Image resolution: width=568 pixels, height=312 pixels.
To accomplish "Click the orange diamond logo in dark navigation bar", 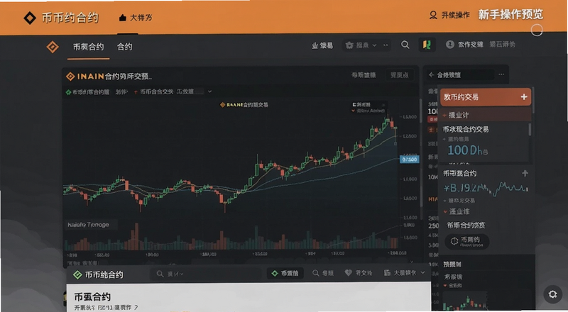I will pos(53,47).
